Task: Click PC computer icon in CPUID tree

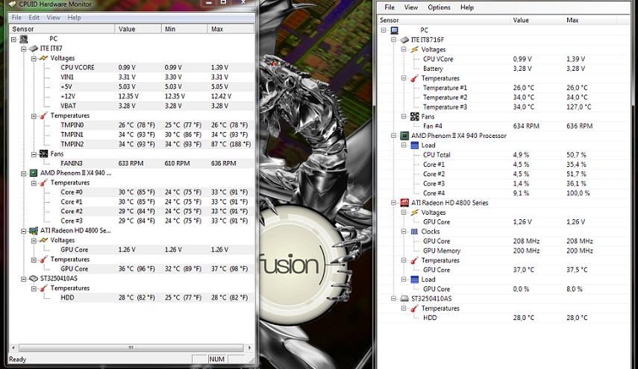Action: [x=24, y=39]
